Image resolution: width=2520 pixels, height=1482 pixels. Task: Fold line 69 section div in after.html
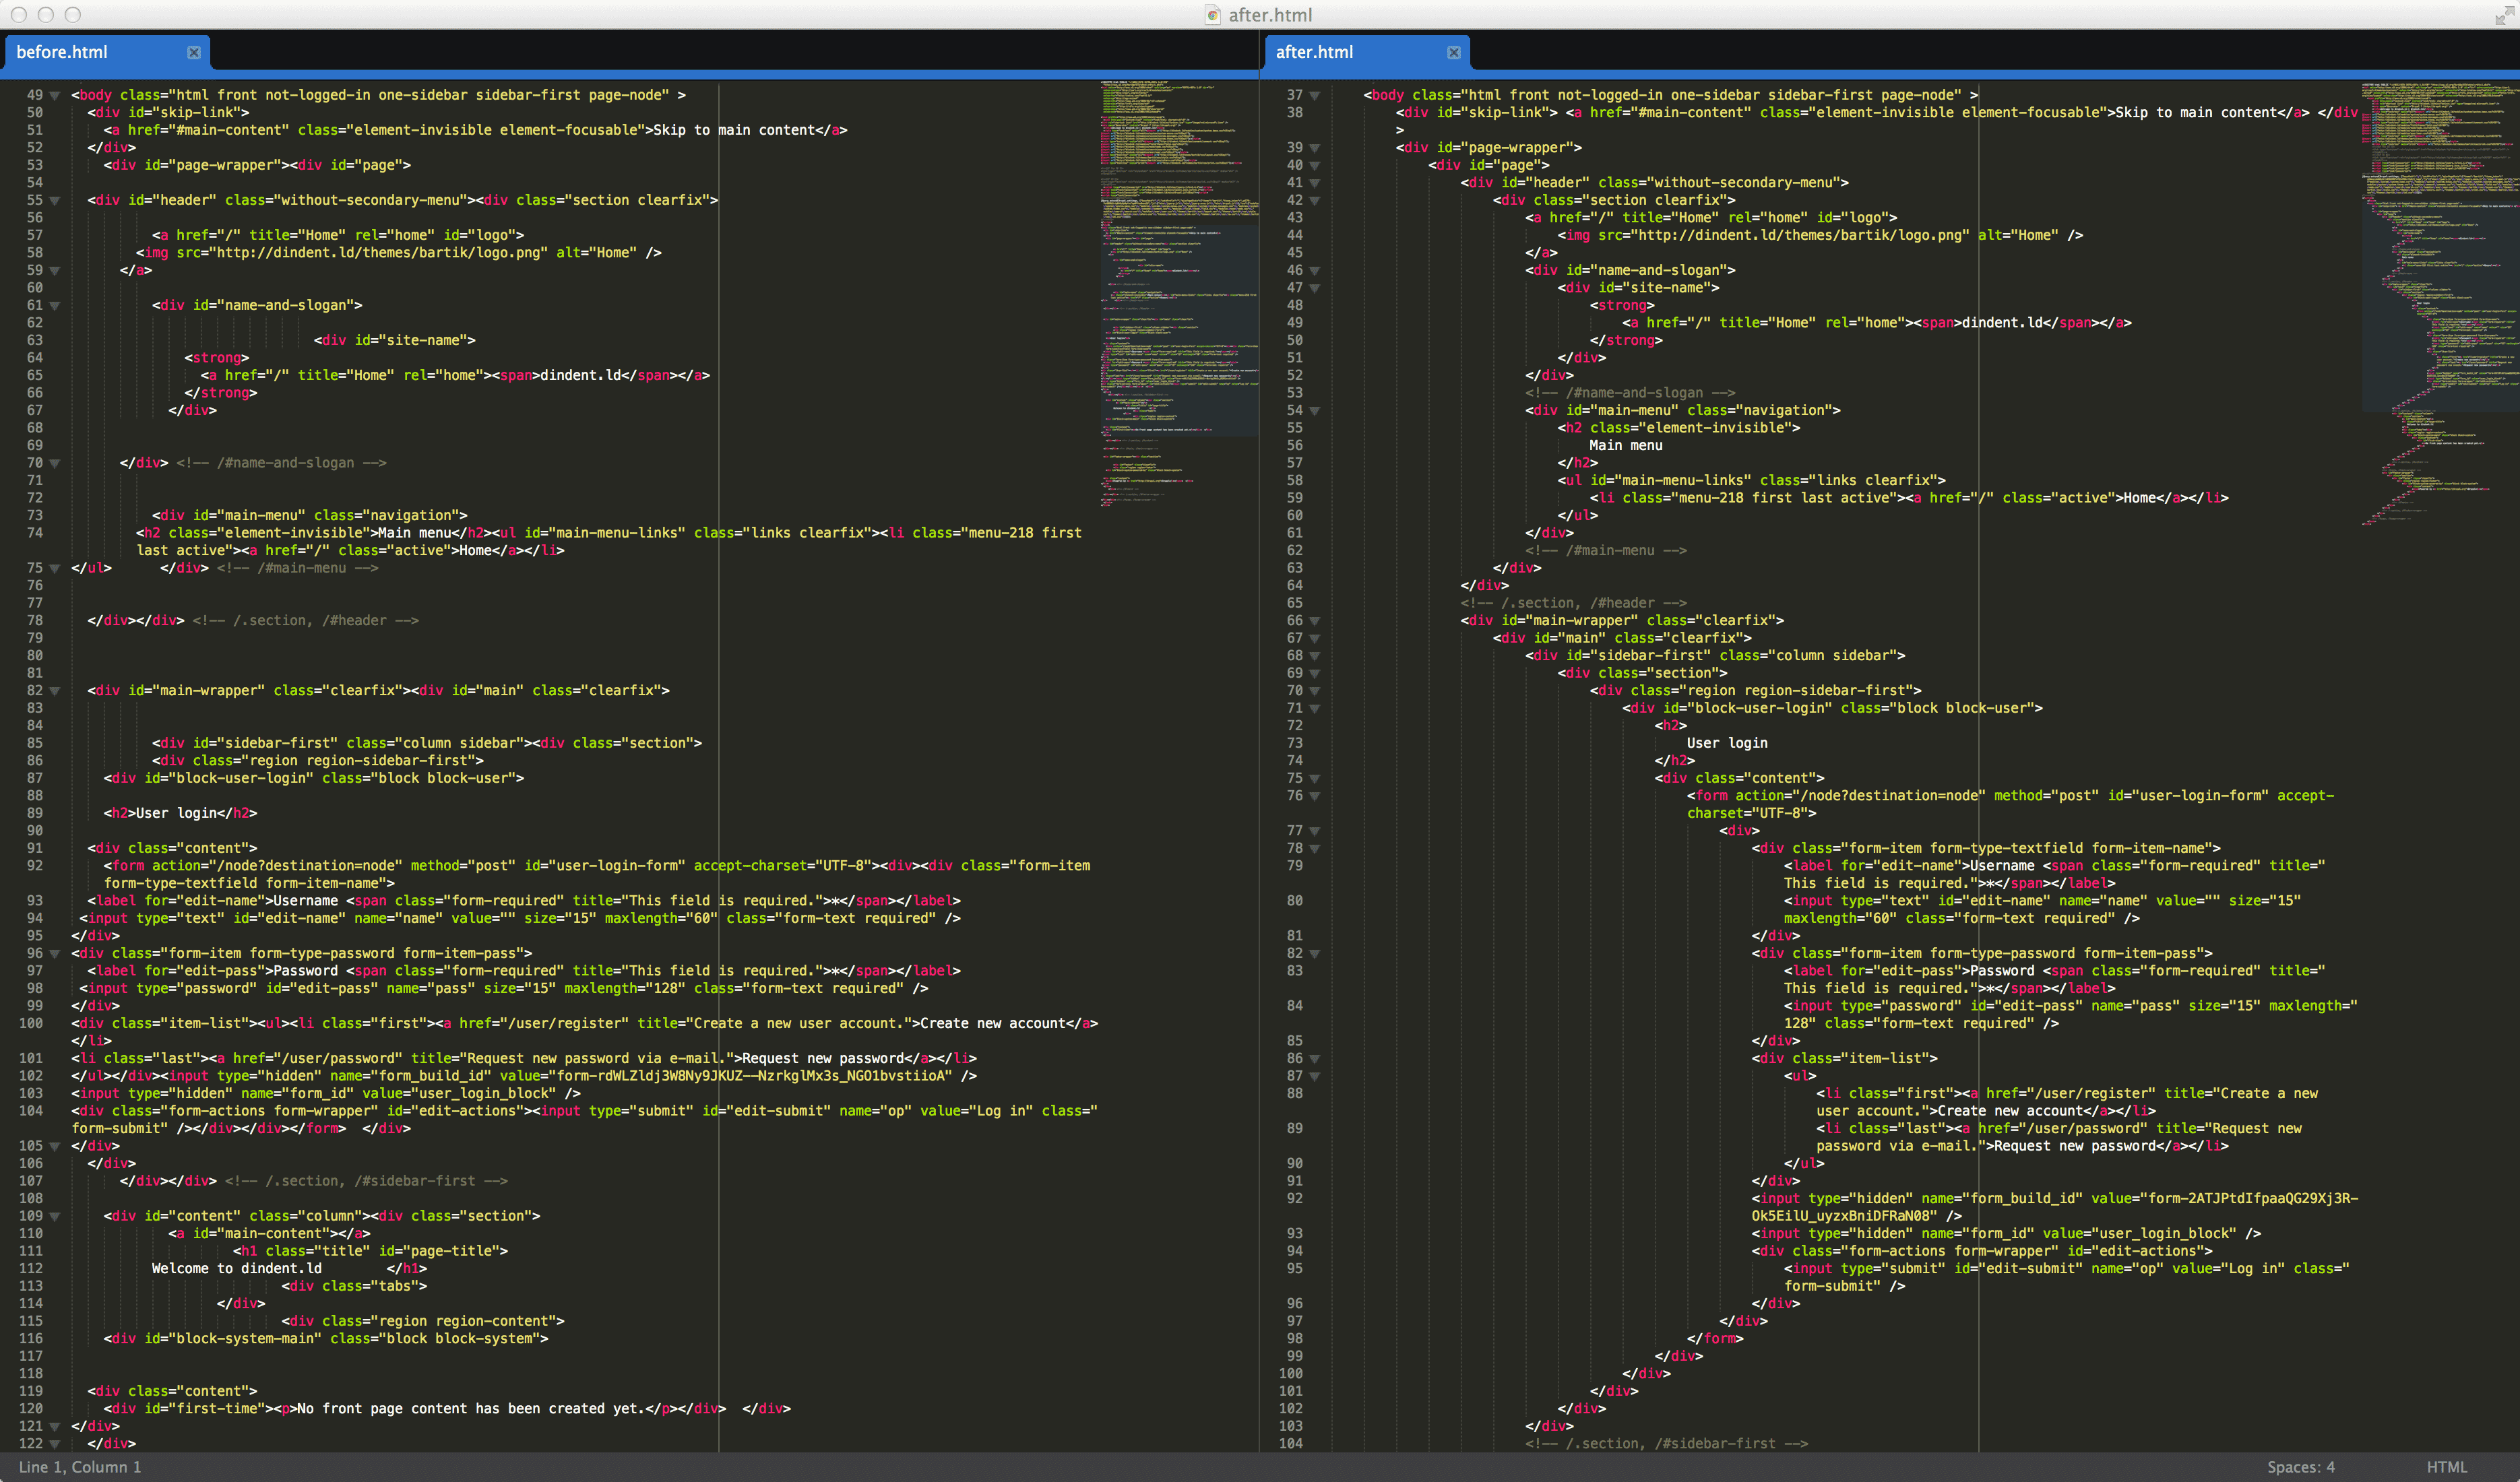click(x=1315, y=674)
